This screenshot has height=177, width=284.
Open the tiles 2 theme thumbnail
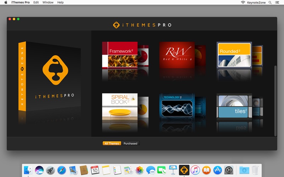[x=234, y=107]
